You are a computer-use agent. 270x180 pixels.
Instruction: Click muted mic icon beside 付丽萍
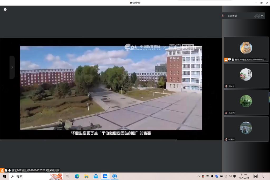tap(226, 140)
